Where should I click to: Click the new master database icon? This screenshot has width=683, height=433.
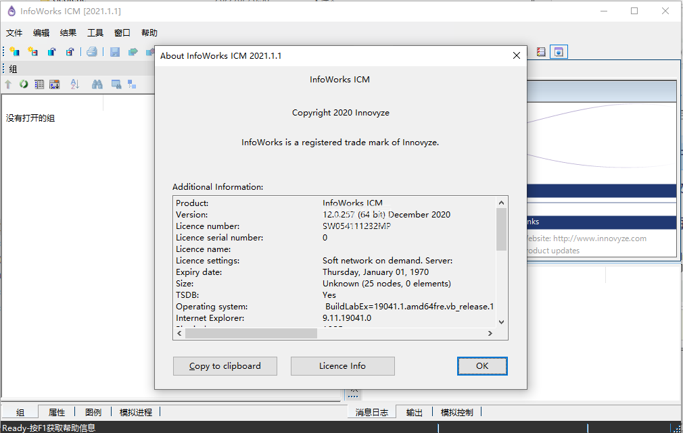click(14, 52)
